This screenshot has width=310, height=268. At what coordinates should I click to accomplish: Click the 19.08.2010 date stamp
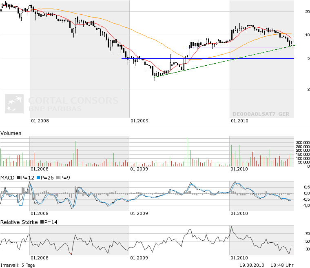point(252,265)
